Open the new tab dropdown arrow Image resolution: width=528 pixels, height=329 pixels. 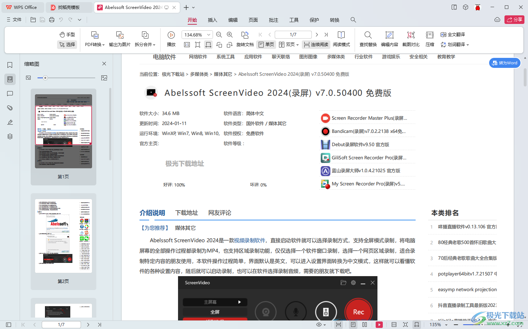193,7
